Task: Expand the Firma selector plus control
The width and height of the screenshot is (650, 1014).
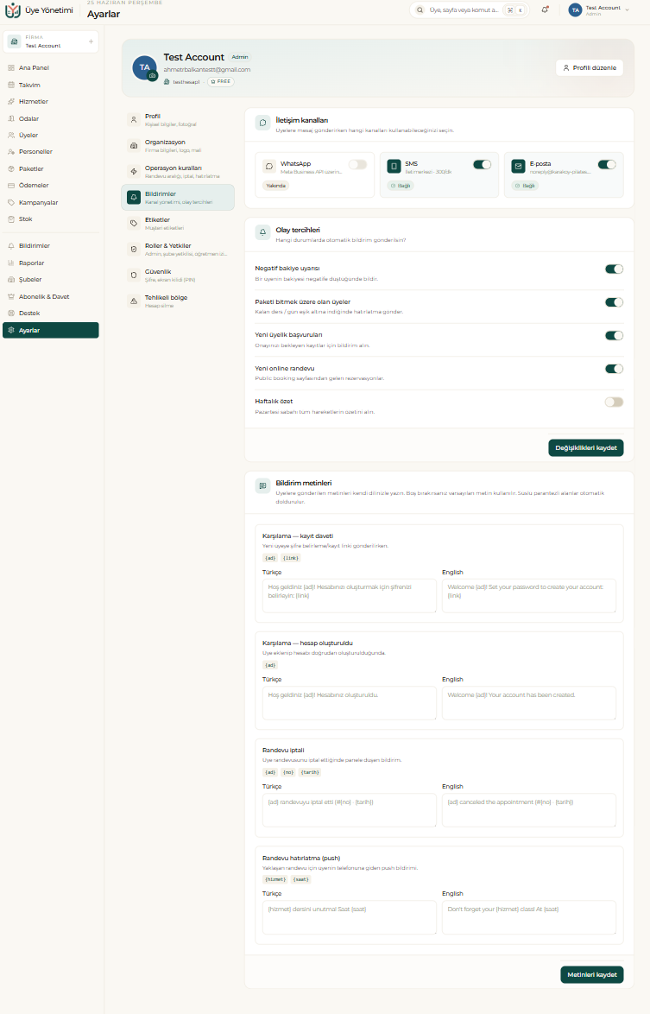Action: (91, 41)
